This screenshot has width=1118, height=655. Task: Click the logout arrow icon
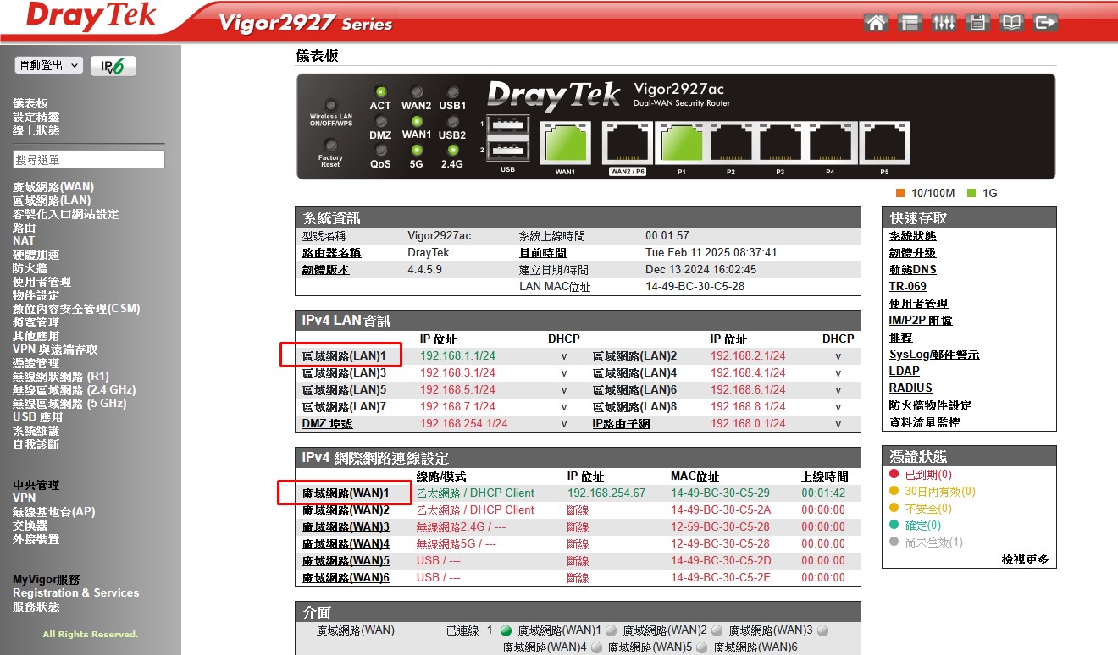tap(1046, 23)
